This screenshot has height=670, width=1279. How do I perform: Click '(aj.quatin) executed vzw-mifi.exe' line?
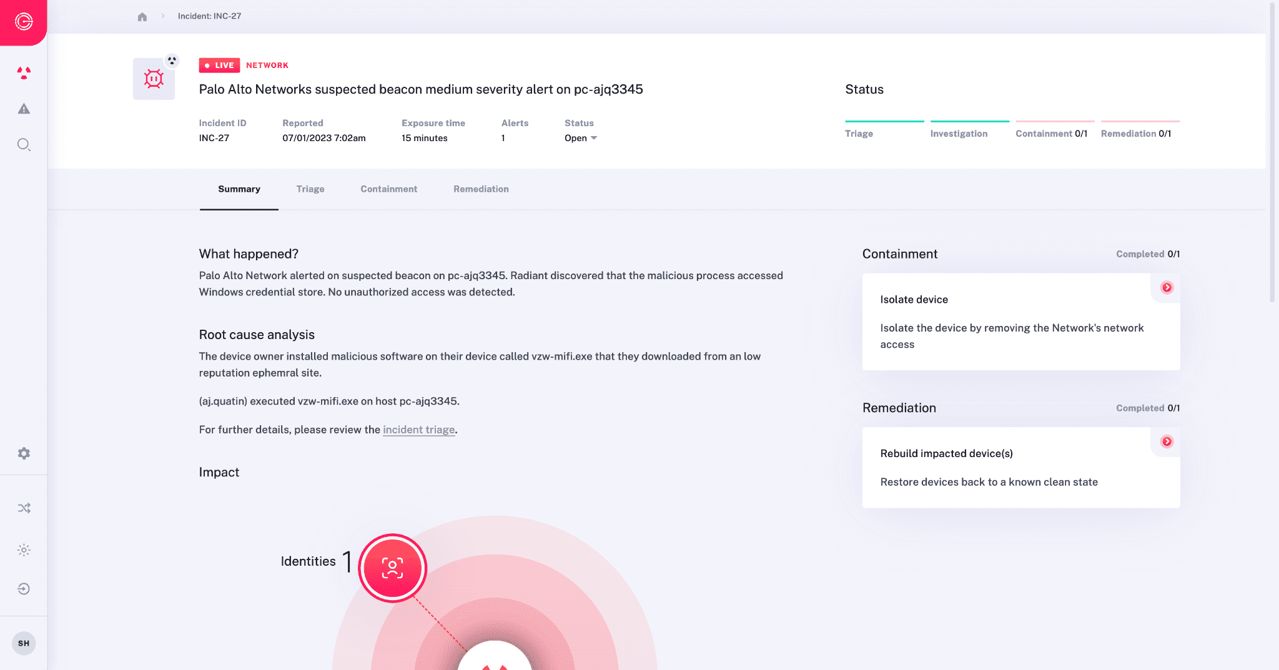329,402
